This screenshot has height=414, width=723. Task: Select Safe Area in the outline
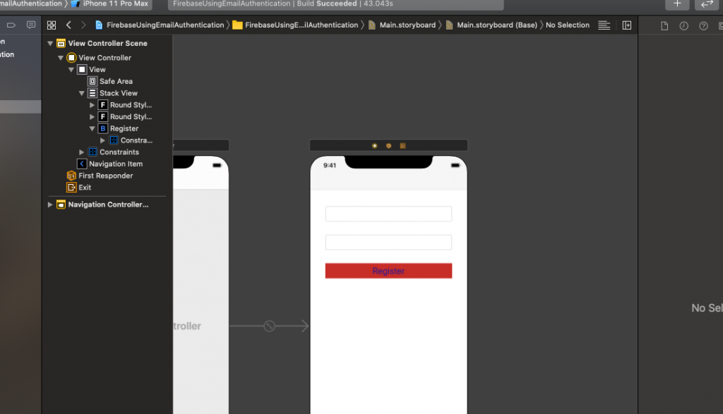116,81
